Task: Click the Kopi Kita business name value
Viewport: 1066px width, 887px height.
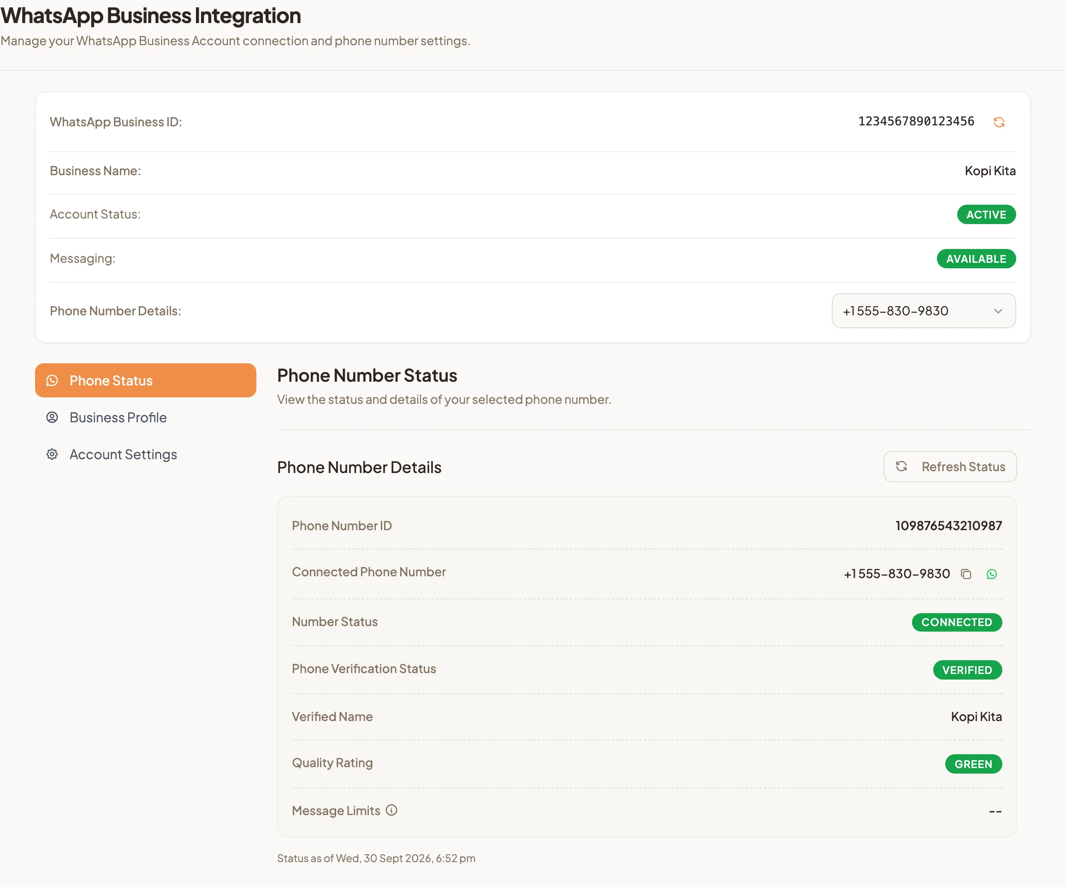Action: (990, 171)
